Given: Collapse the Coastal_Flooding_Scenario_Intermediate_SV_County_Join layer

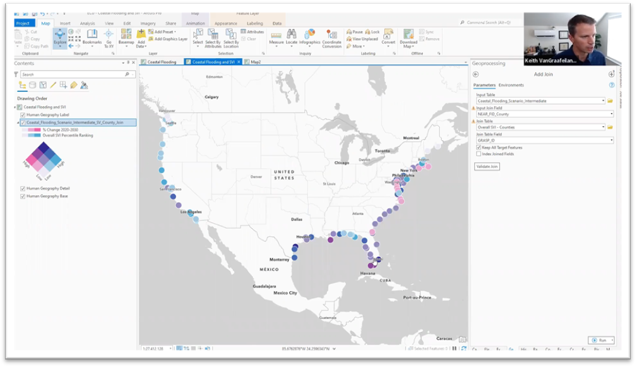Looking at the screenshot, I should click(18, 123).
